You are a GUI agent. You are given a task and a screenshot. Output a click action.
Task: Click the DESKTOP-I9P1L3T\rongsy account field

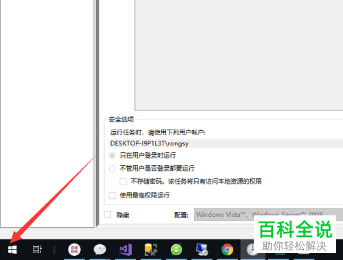(226, 143)
